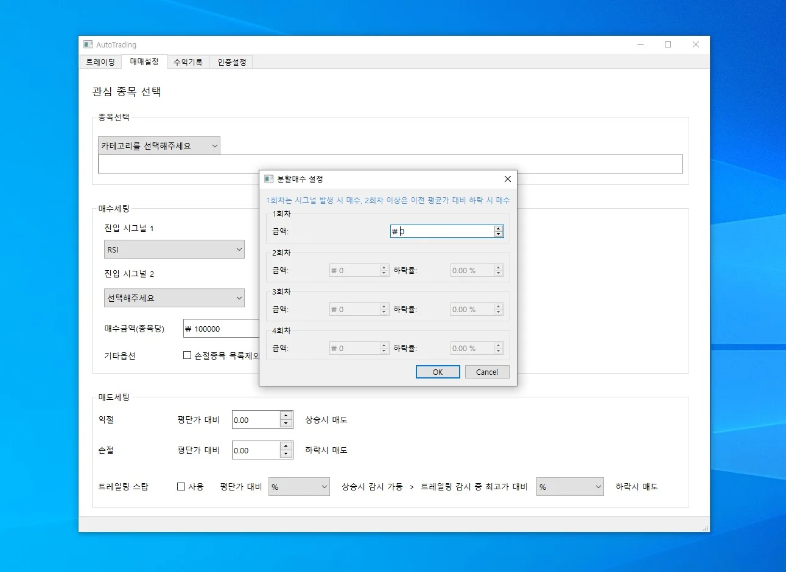Viewport: 786px width, 572px height.
Task: Confirm split-buy dialog with OK
Action: [438, 372]
